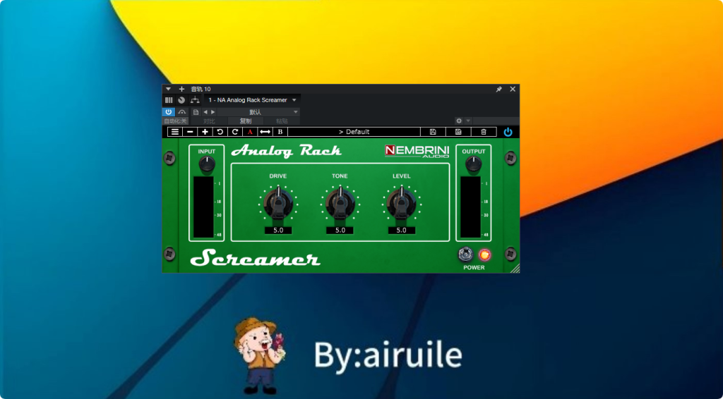Image resolution: width=723 pixels, height=399 pixels.
Task: Click the 复制 copy button
Action: [x=246, y=121]
